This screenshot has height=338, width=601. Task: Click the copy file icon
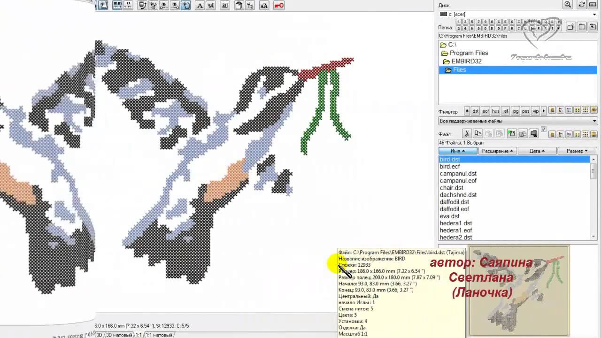coord(478,134)
